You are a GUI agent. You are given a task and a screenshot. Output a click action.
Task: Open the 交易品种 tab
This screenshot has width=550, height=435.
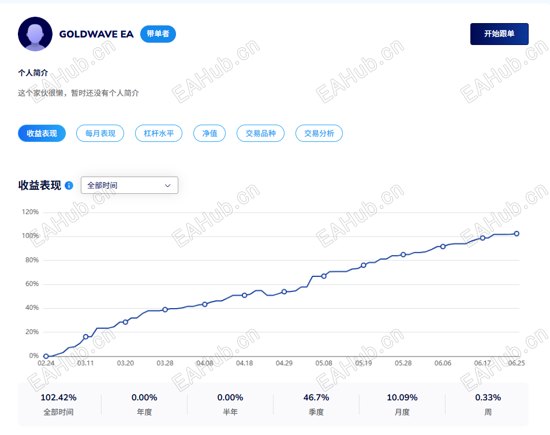(x=260, y=133)
